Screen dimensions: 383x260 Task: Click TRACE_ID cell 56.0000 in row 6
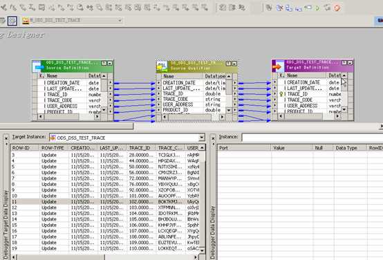pos(141,172)
